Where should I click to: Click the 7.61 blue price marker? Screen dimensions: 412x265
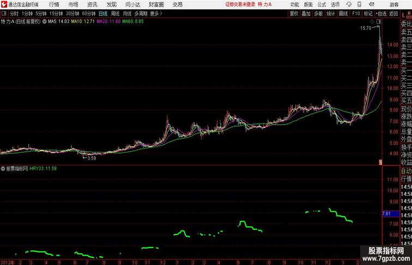coord(390,213)
